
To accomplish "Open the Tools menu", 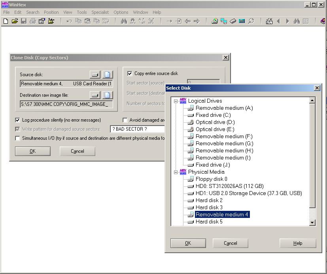I will tap(82, 12).
